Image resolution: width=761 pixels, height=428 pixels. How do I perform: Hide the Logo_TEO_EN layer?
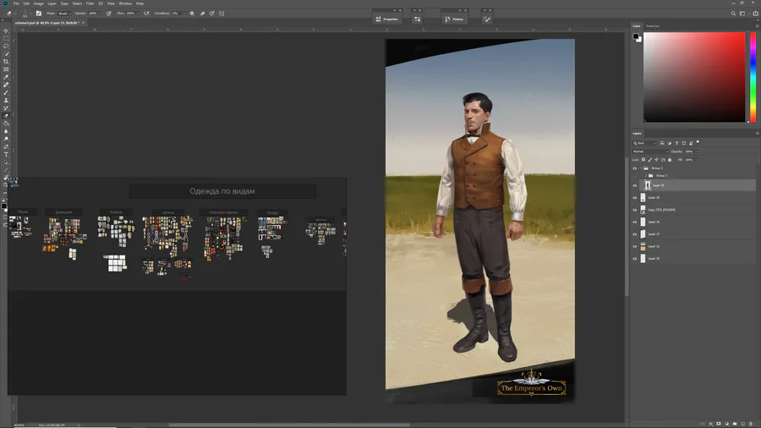(634, 210)
